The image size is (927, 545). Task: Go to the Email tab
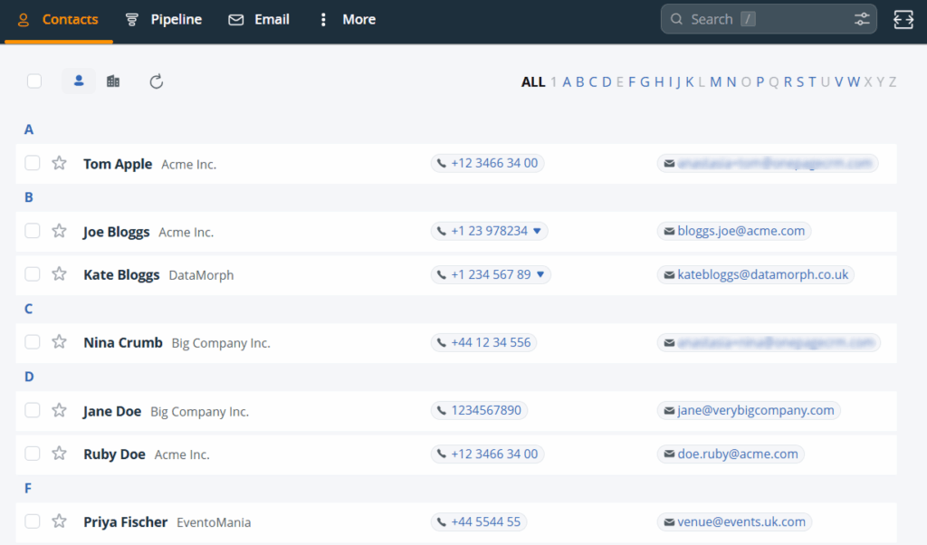pos(259,19)
